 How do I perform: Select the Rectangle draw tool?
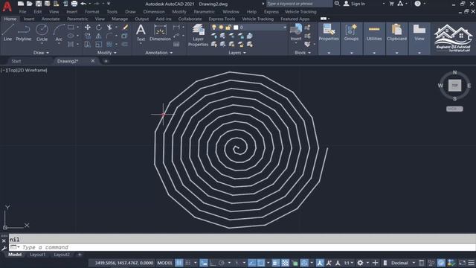pos(71,28)
